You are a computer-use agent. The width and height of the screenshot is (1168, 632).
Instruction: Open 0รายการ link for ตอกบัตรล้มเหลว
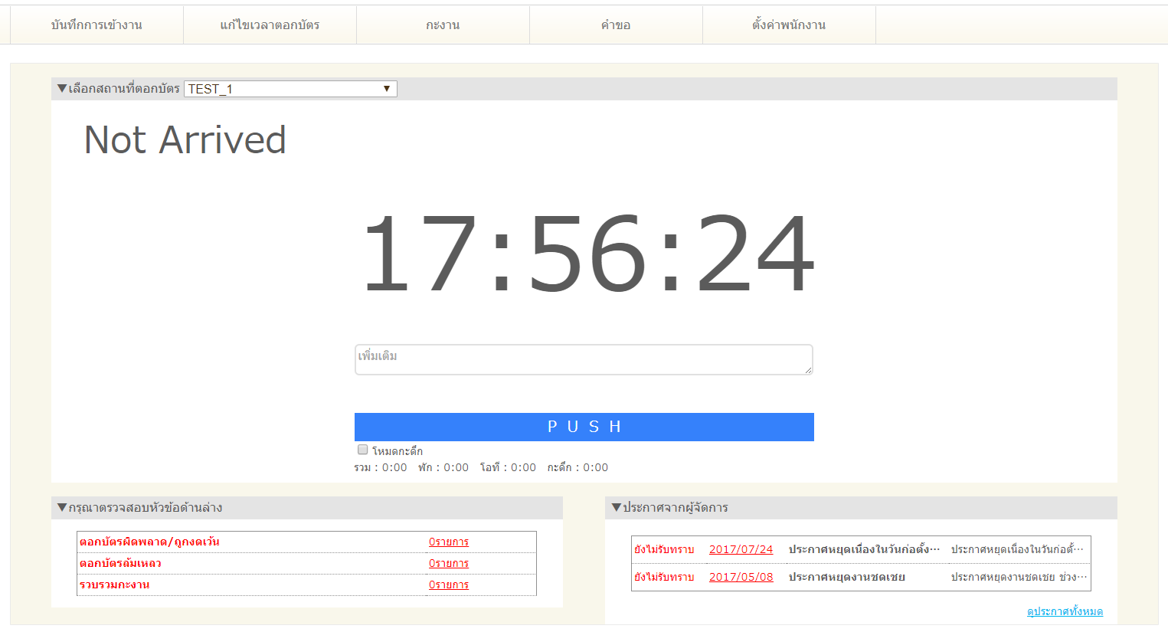pyautogui.click(x=449, y=563)
